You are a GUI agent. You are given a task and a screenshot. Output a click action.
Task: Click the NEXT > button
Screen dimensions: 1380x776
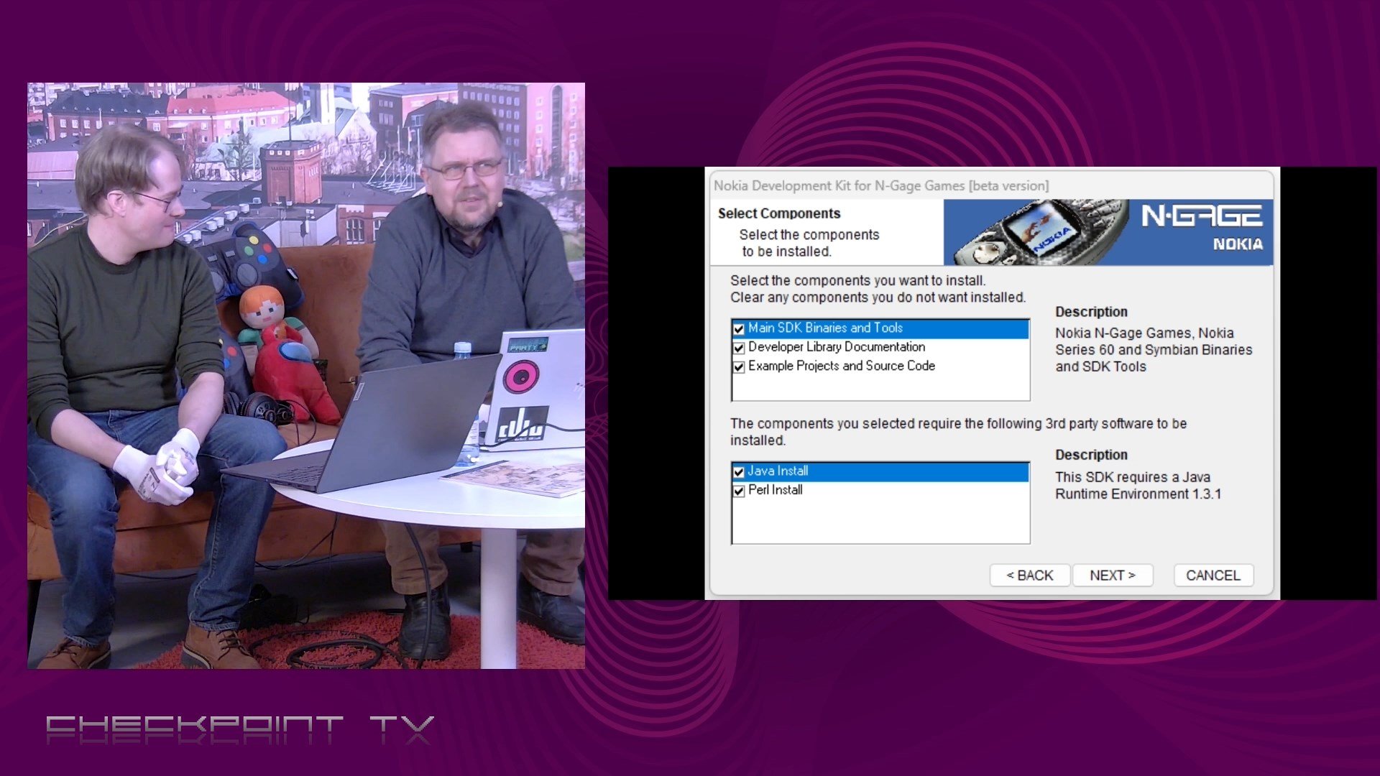click(x=1113, y=576)
